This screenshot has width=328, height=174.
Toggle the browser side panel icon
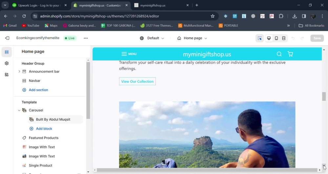coord(304,16)
